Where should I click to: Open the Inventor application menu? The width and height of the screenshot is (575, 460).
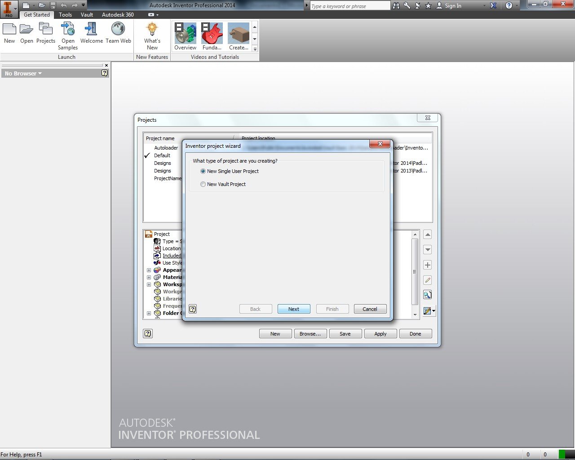click(x=9, y=9)
